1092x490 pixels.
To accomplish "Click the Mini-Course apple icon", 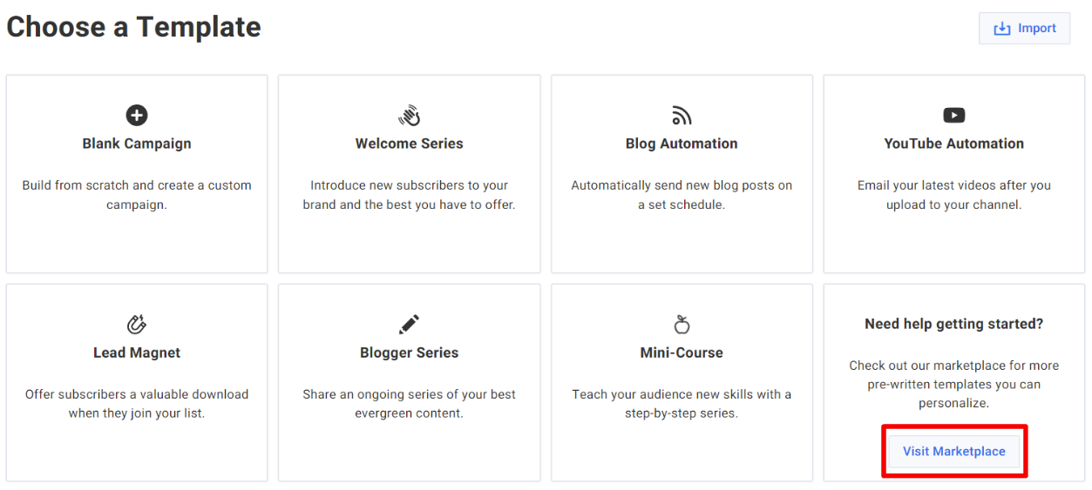I will pyautogui.click(x=682, y=325).
